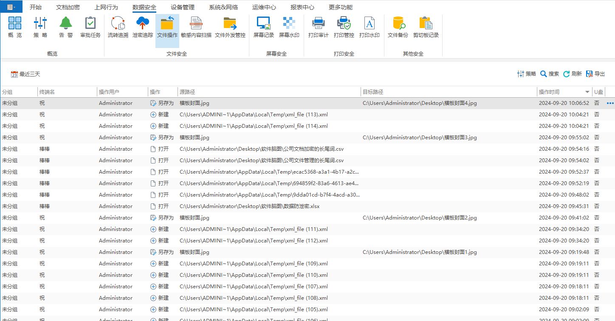Sort by the U盘 column header
Viewport: 615px width, 321px height.
pos(598,92)
